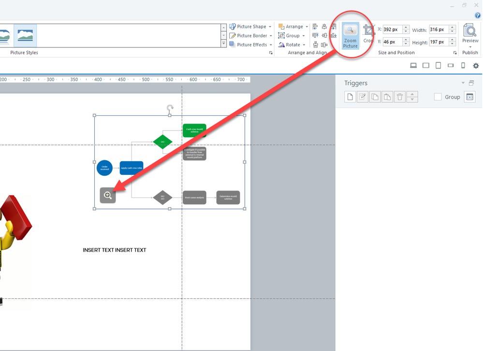Click the magnifier zoom icon on flowchart picture
This screenshot has height=351, width=483.
click(x=108, y=196)
